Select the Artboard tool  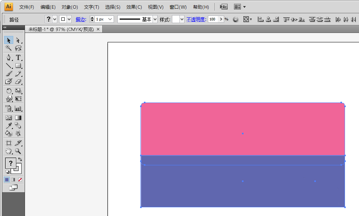coord(9,143)
